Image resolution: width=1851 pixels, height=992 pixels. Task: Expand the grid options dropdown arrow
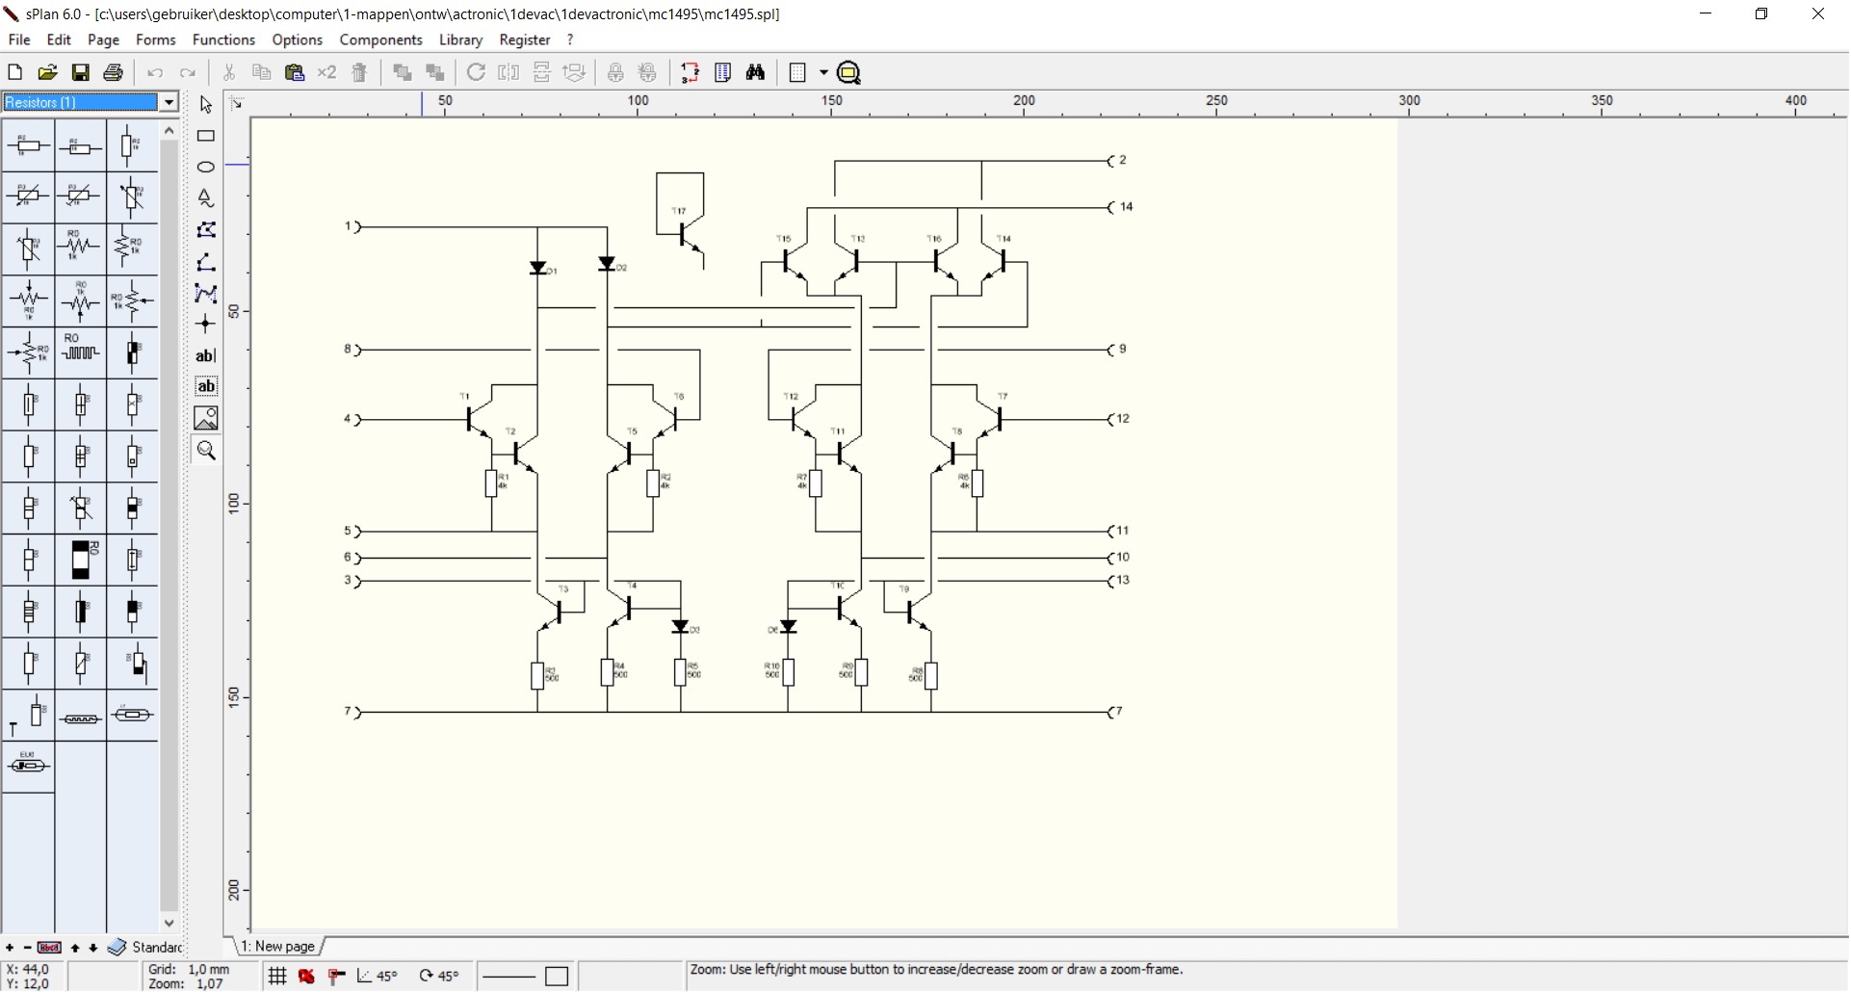823,72
